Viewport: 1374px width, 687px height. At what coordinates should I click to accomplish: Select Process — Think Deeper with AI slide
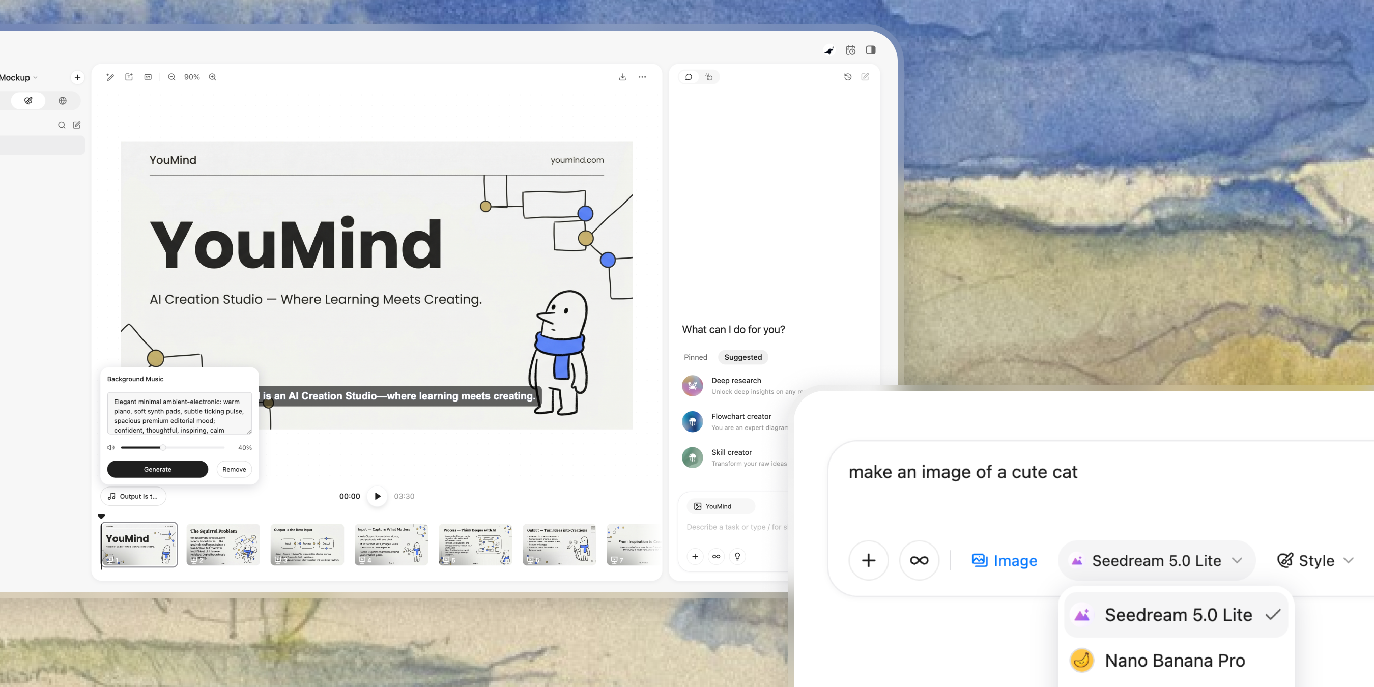[475, 544]
